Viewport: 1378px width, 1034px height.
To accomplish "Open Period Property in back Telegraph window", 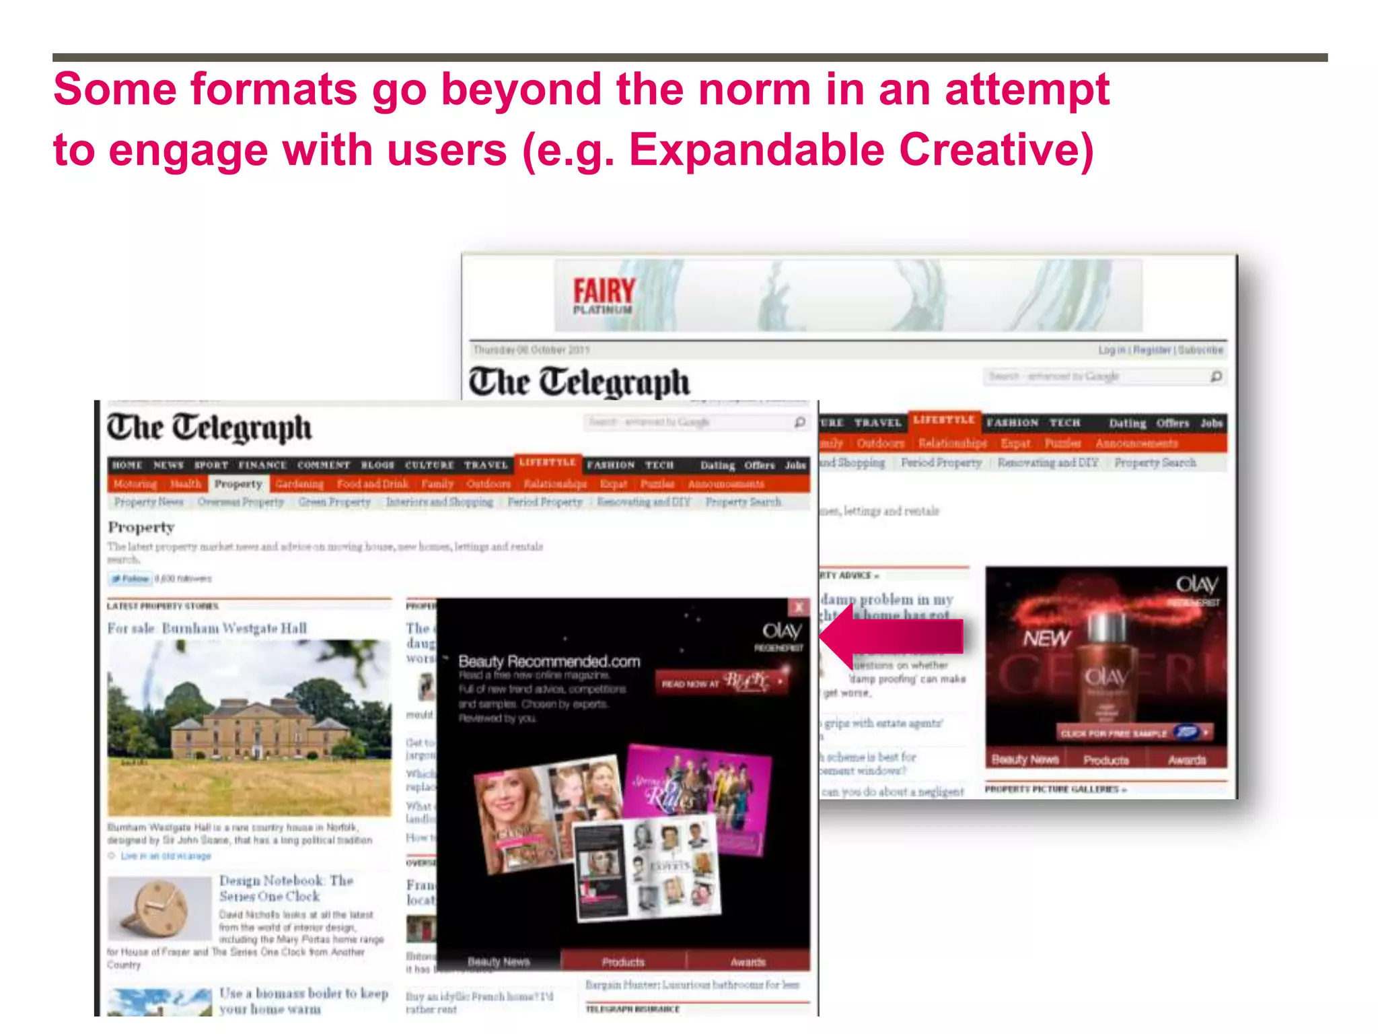I will pyautogui.click(x=941, y=462).
